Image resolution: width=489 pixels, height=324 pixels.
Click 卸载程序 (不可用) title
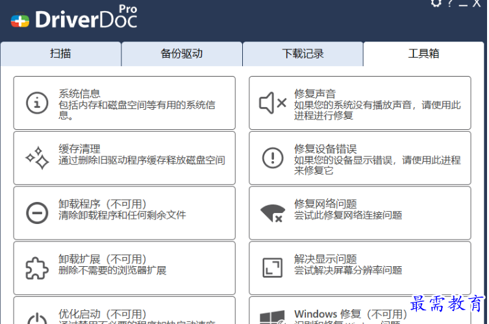(x=103, y=204)
